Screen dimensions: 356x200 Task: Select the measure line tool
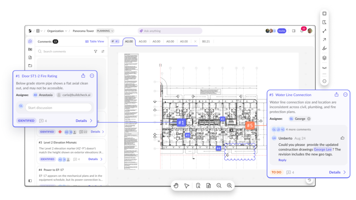[324, 31]
